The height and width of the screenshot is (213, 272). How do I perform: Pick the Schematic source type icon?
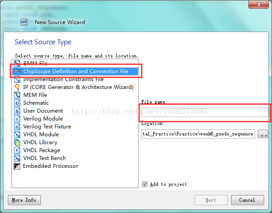[x=17, y=103]
